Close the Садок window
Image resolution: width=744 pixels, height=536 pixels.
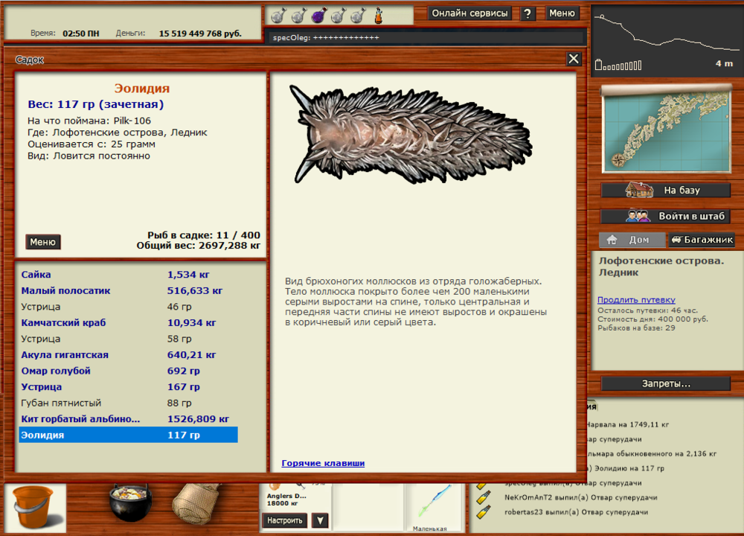click(x=574, y=59)
